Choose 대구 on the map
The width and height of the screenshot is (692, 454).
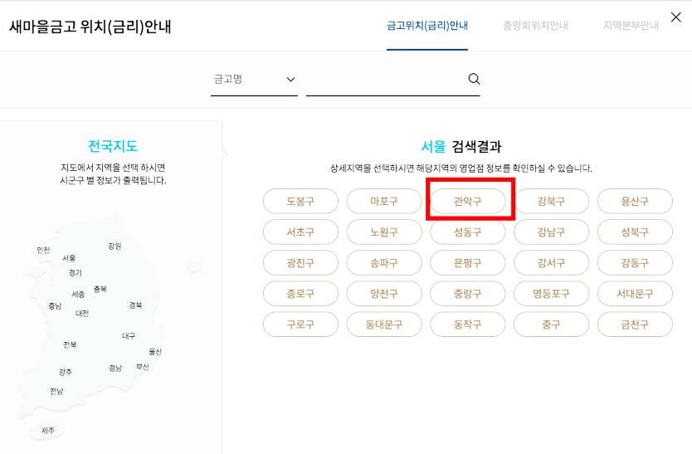(129, 336)
